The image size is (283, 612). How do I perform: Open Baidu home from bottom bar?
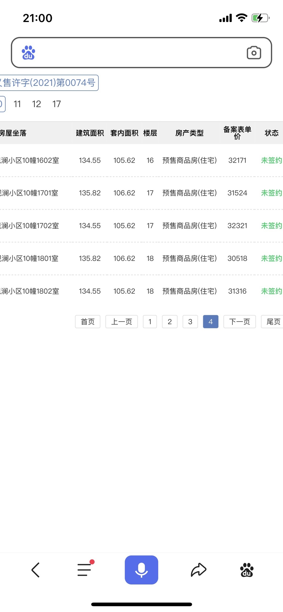coord(247,570)
